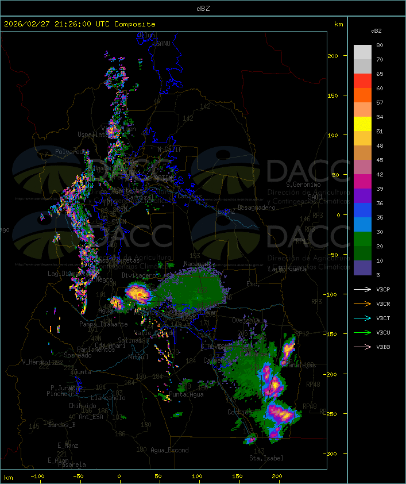Click the km label at bottom left
406x484 pixels.
(9, 478)
